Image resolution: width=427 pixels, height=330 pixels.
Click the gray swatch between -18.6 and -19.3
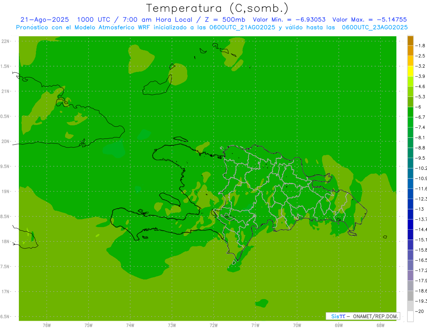pos(410,296)
